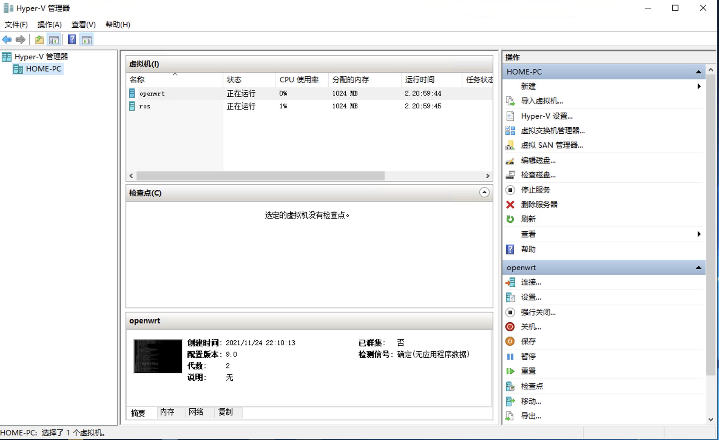
Task: Click the back navigation arrow
Action: point(6,39)
